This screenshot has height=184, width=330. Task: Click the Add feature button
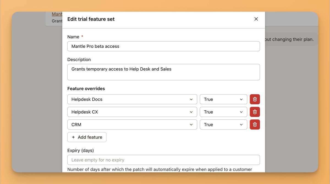click(x=87, y=137)
